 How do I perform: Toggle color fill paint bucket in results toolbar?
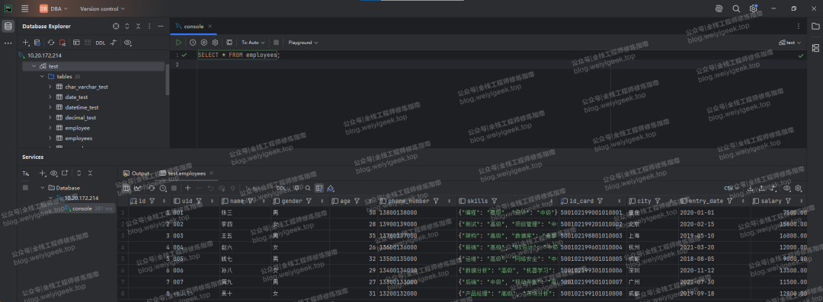[331, 188]
